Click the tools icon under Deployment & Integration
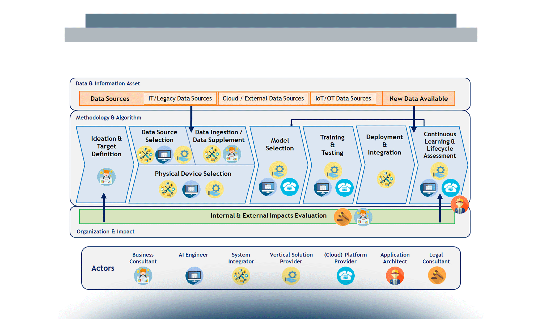Image resolution: width=542 pixels, height=319 pixels. 386,179
